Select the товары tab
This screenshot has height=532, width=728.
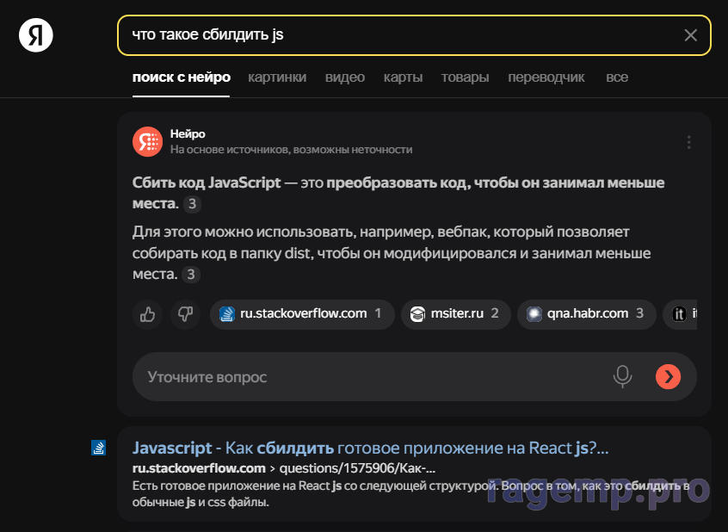point(465,77)
